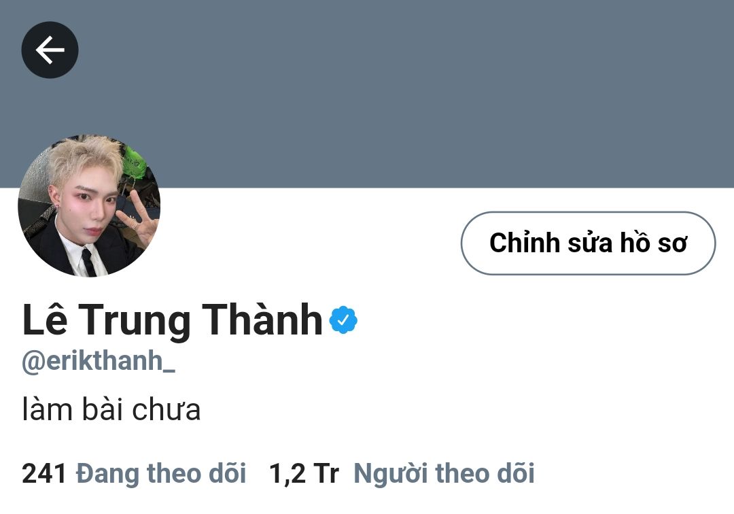Click the blue verified badge
Image resolution: width=734 pixels, height=514 pixels.
pyautogui.click(x=343, y=320)
